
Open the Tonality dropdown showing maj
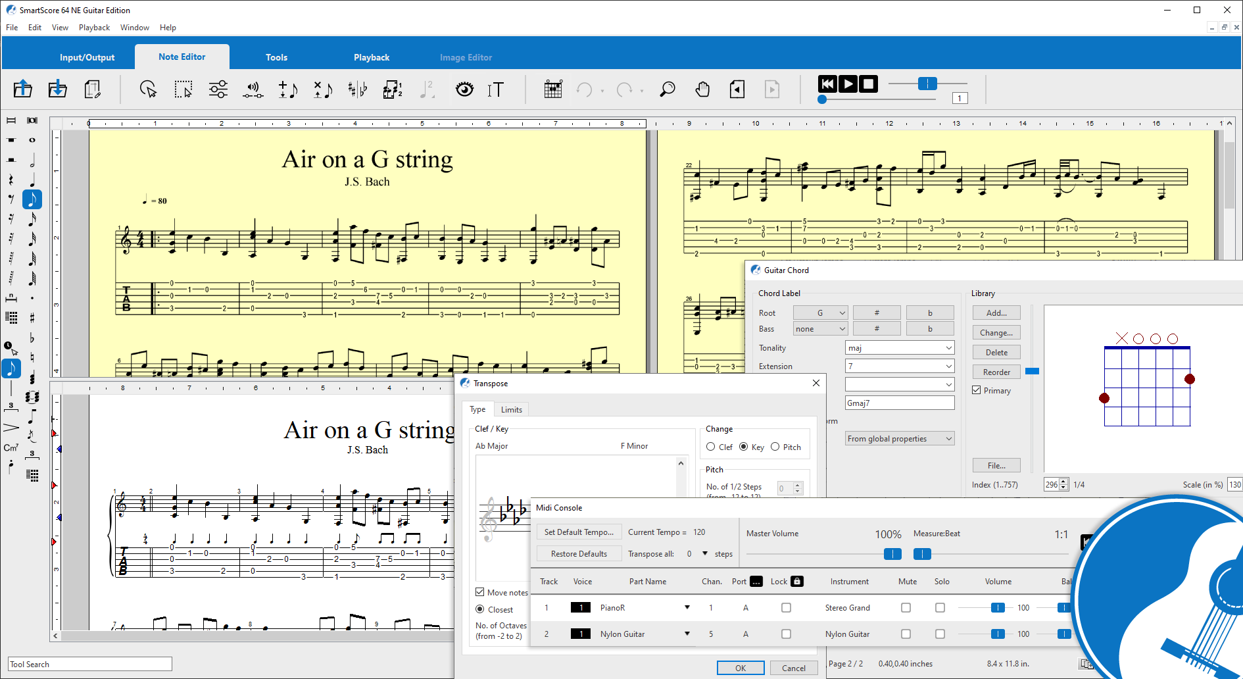click(900, 347)
